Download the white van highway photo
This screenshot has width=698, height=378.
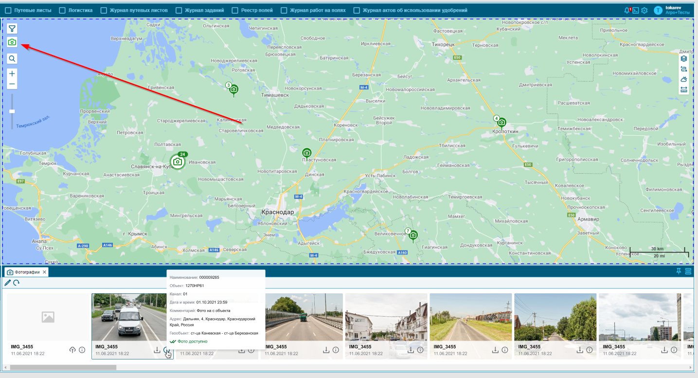(157, 350)
